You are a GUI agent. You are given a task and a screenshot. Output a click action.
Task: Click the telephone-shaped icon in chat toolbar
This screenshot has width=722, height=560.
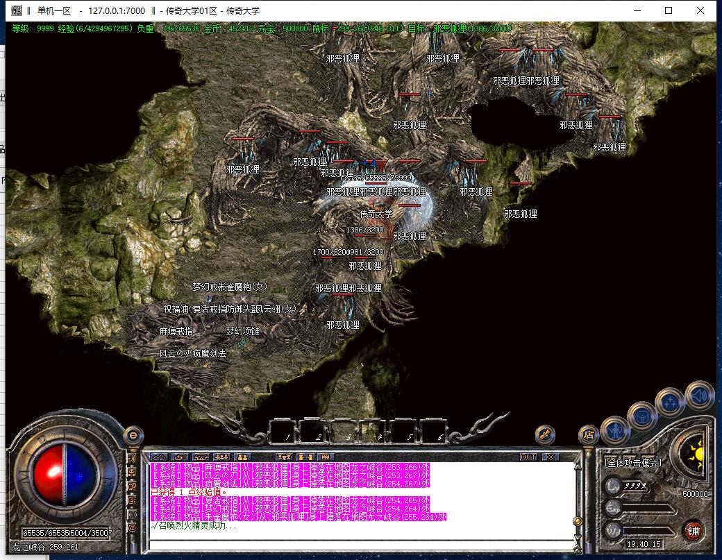click(x=201, y=457)
